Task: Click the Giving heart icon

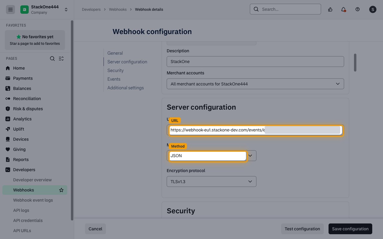Action: (x=8, y=149)
